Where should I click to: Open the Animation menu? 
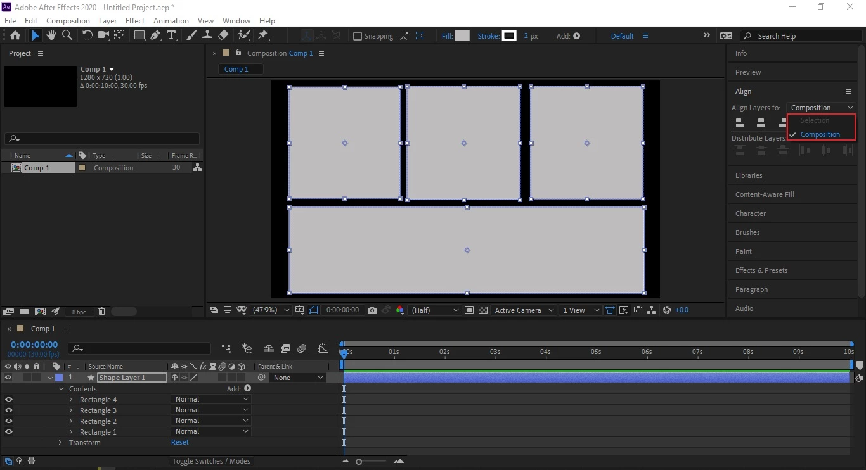[171, 21]
